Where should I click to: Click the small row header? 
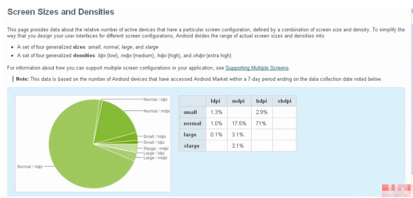pyautogui.click(x=190, y=112)
